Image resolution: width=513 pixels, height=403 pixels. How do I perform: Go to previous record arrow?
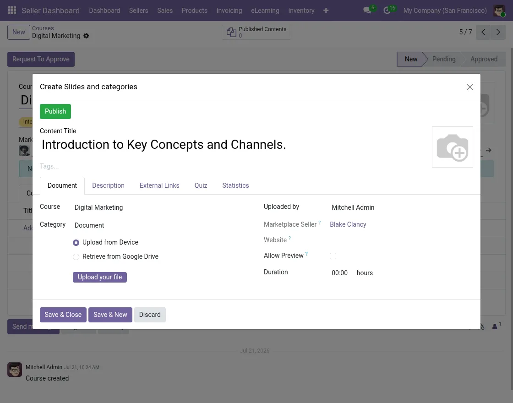point(483,32)
